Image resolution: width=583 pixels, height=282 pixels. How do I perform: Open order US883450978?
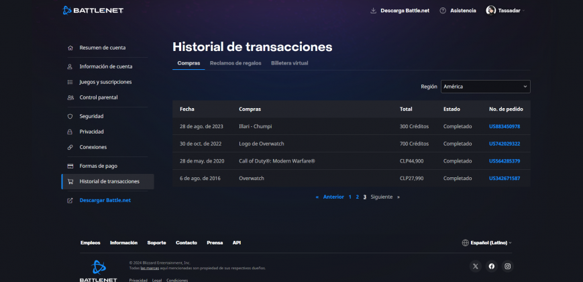tap(505, 126)
